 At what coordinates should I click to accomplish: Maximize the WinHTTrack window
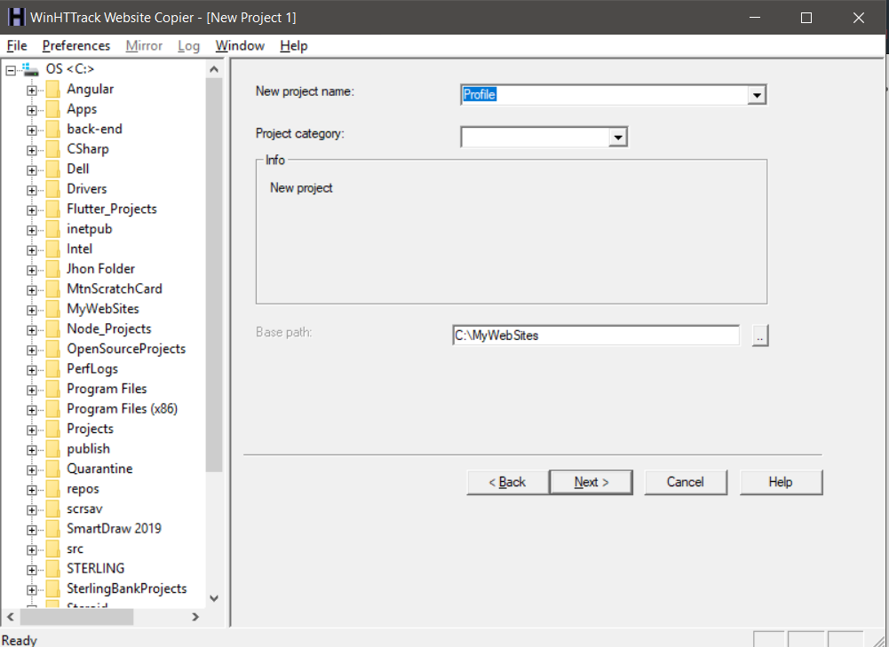click(806, 18)
